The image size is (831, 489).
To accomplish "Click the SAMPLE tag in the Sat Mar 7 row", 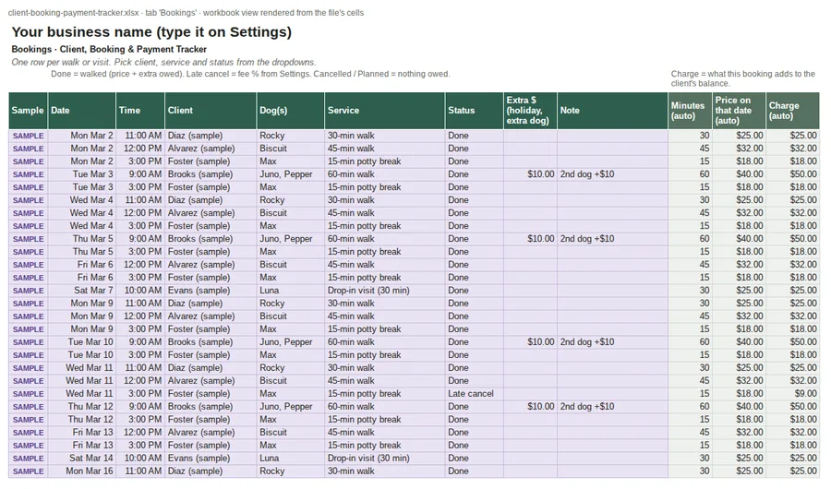I will [28, 291].
